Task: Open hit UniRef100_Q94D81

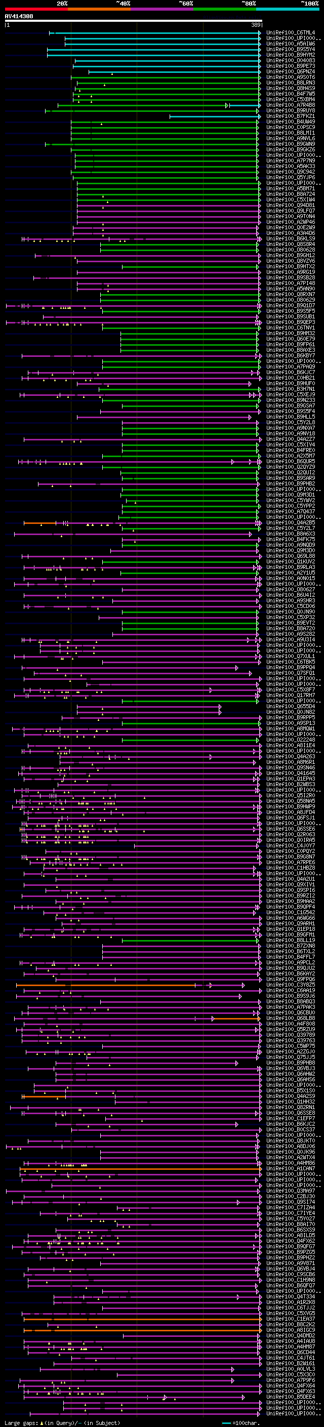Action: [290, 205]
